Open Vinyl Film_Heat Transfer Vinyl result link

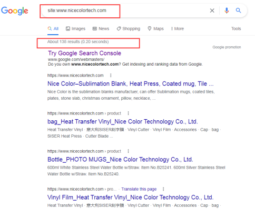131,197
